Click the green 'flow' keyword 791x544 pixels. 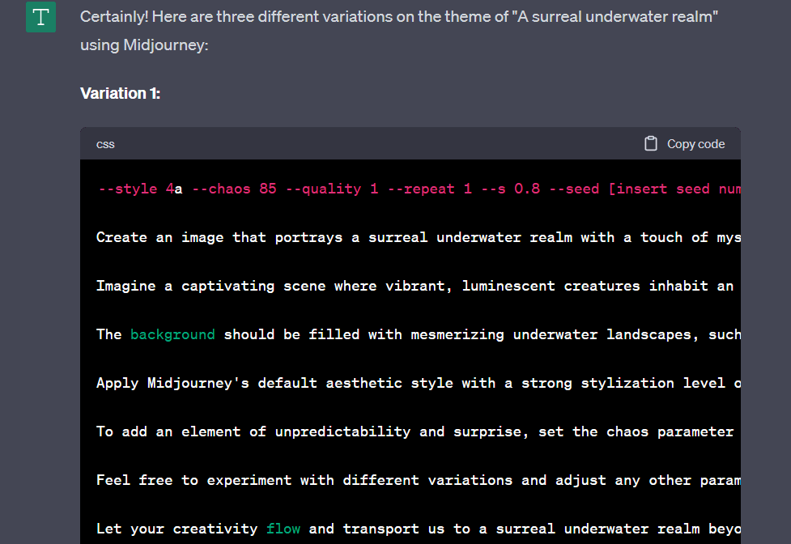(x=283, y=529)
